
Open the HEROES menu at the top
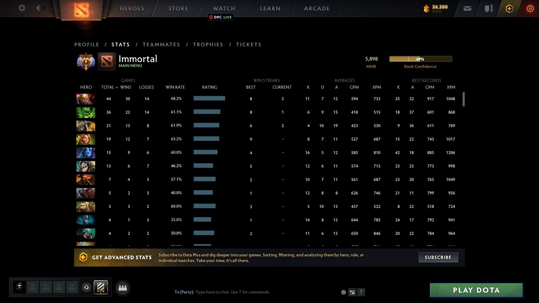132,8
